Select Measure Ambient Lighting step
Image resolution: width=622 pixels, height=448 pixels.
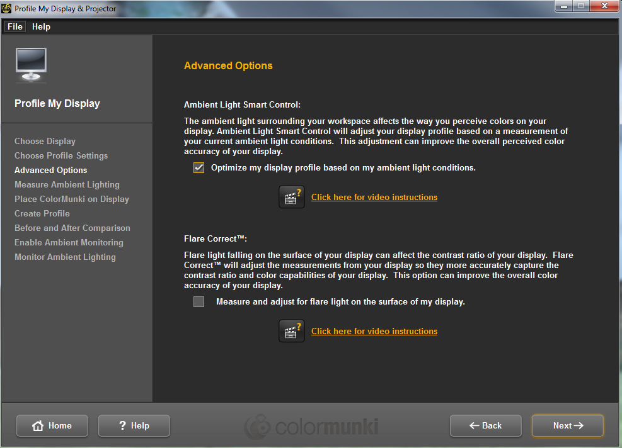tap(67, 184)
